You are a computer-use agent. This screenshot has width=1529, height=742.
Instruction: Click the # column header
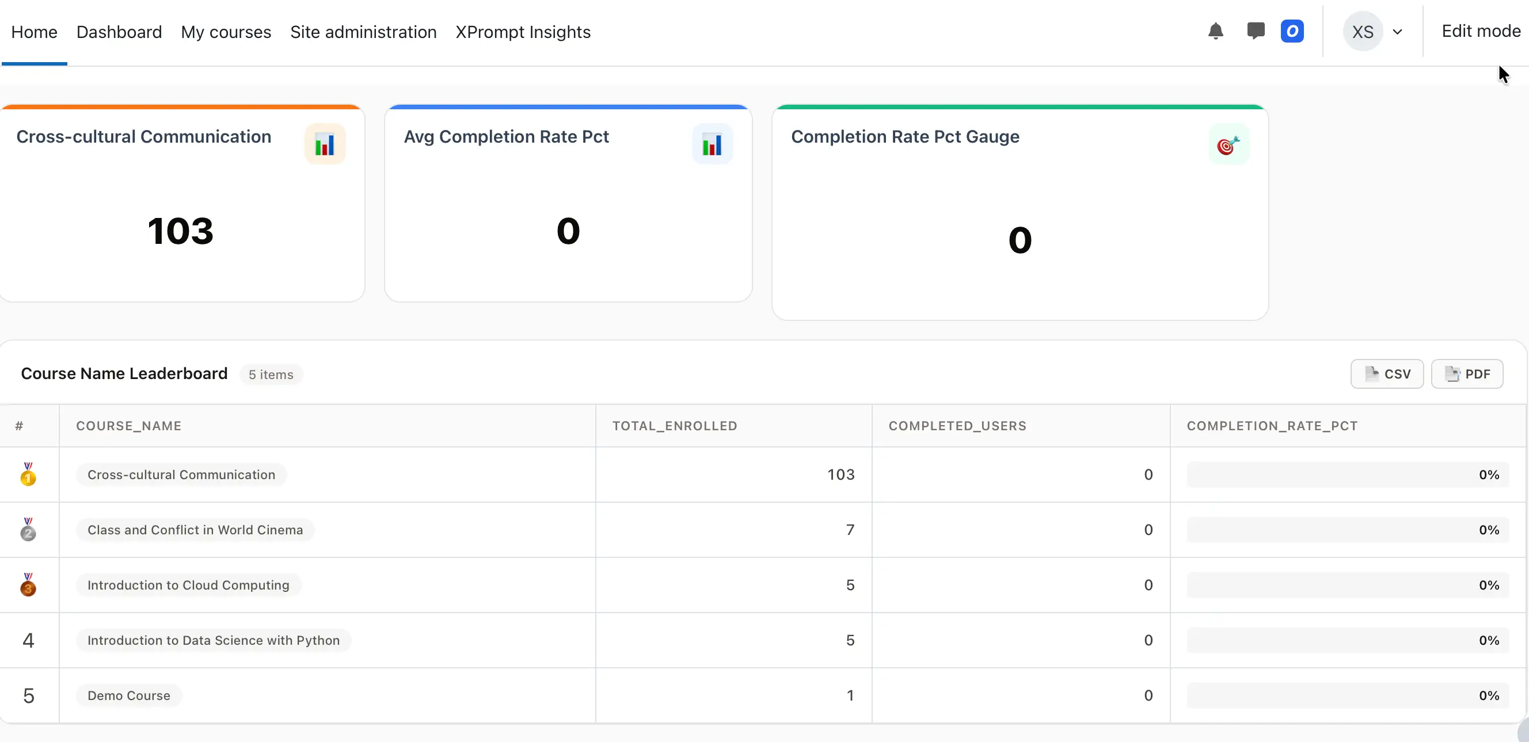[x=20, y=426]
